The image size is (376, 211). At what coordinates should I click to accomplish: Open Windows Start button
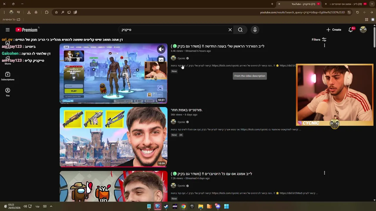point(226,206)
